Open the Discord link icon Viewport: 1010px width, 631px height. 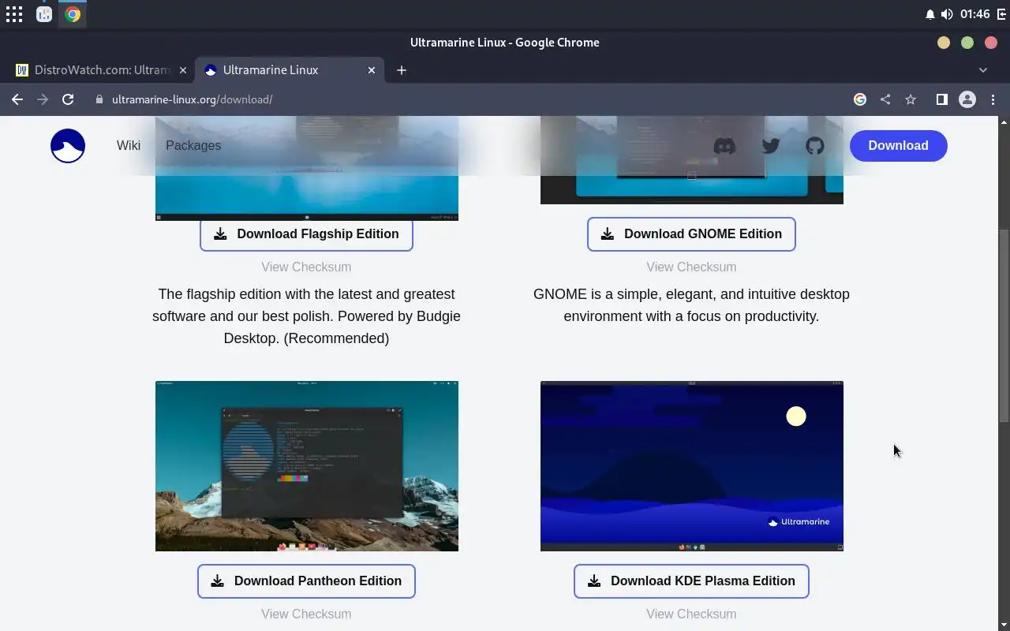tap(724, 146)
